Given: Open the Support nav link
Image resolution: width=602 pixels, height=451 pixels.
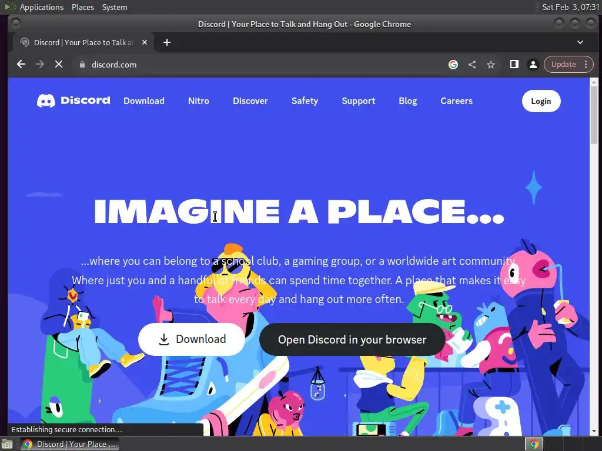Looking at the screenshot, I should click(x=359, y=101).
